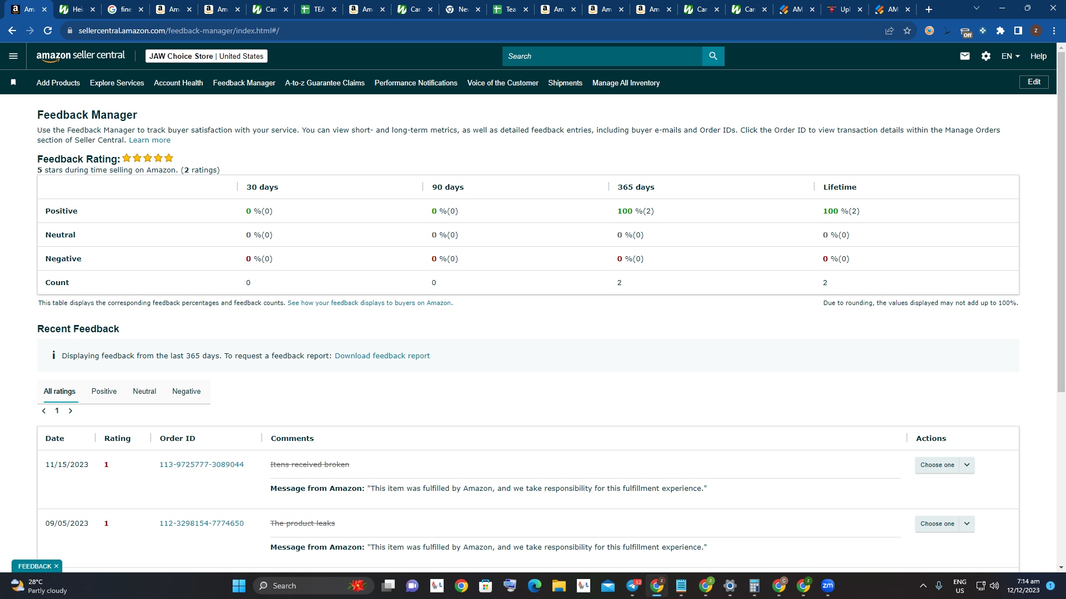Bookmark this page with the star icon
The width and height of the screenshot is (1066, 599).
point(907,31)
